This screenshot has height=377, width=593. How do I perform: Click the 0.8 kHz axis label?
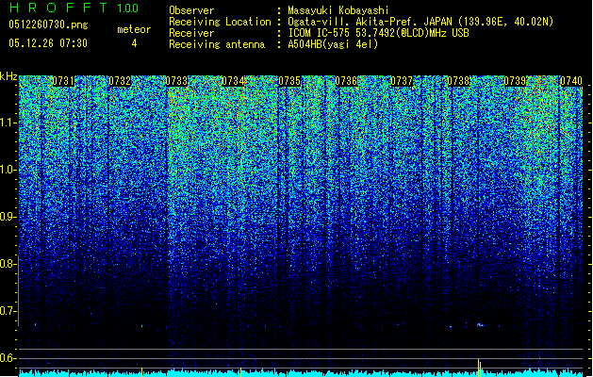point(8,264)
